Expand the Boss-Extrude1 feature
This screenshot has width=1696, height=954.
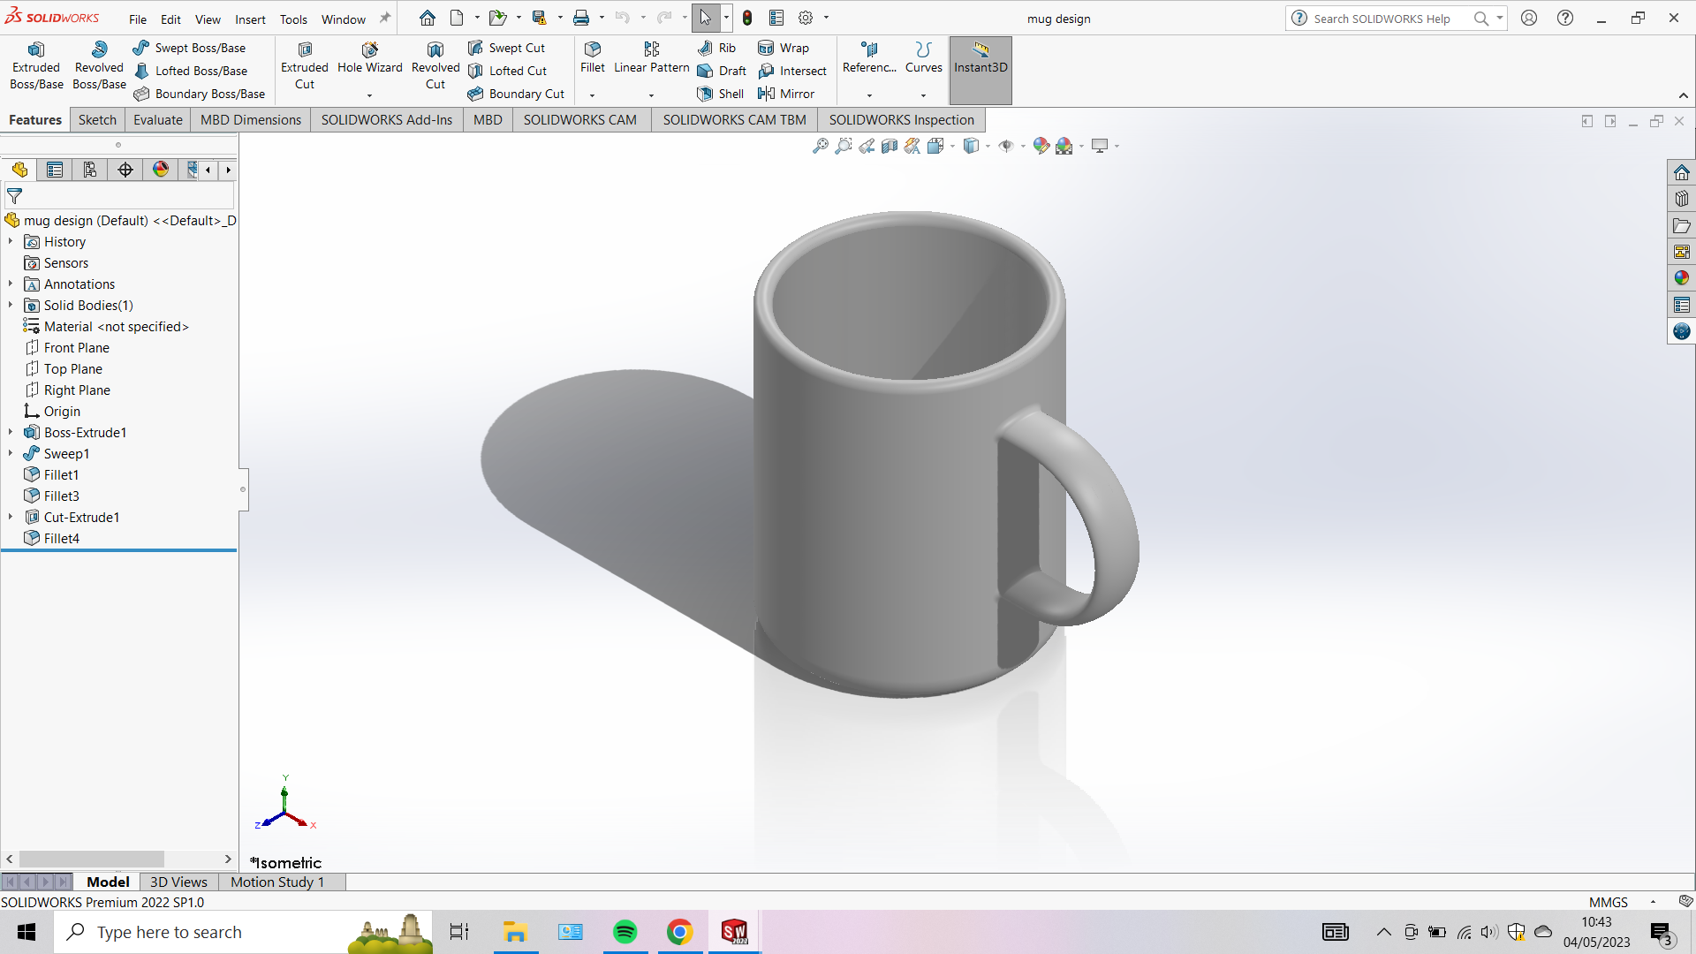tap(11, 432)
